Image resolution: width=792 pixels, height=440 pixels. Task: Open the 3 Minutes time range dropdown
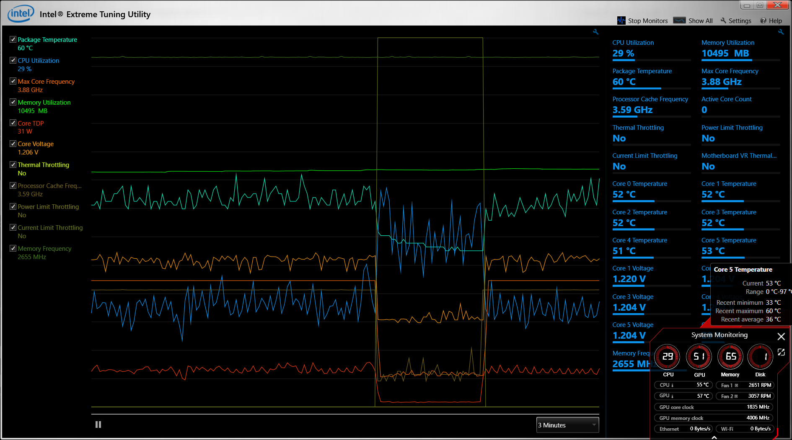coord(568,425)
